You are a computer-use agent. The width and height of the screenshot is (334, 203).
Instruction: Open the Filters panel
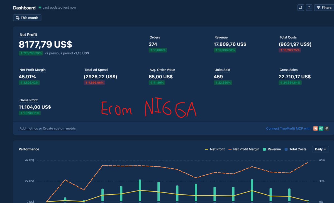click(324, 8)
